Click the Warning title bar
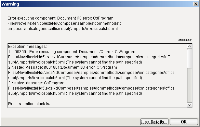This screenshot has width=200, height=127. tap(97, 4)
